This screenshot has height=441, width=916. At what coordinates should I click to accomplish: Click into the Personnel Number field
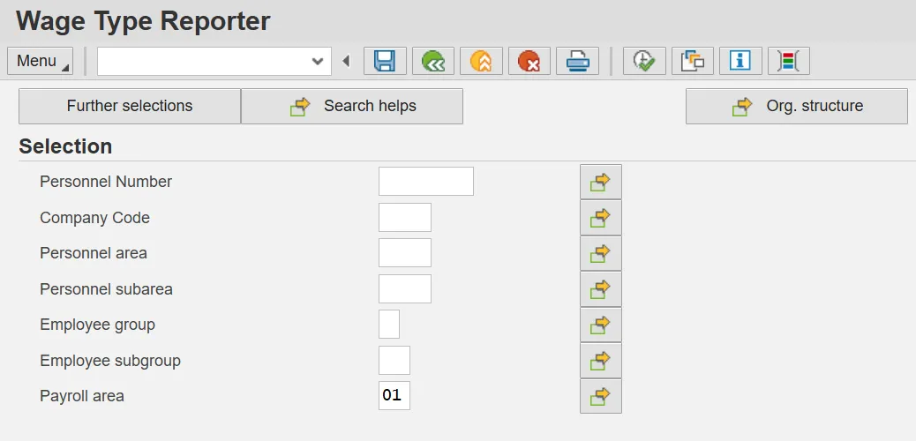(425, 182)
